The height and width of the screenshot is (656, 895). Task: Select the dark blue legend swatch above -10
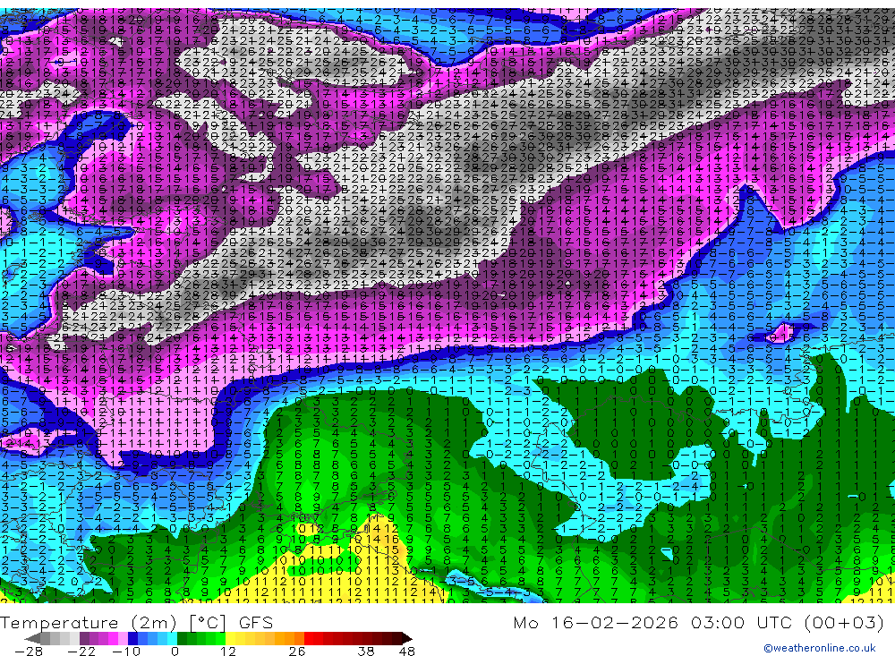(x=132, y=639)
